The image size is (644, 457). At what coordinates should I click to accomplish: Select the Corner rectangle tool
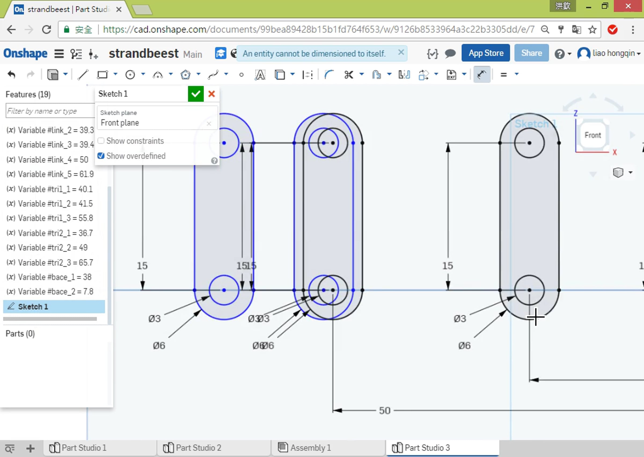pyautogui.click(x=102, y=75)
